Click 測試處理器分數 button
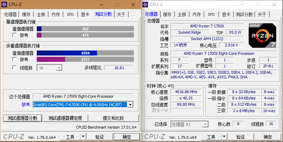The height and width of the screenshot is (142, 283). pyautogui.click(x=22, y=118)
